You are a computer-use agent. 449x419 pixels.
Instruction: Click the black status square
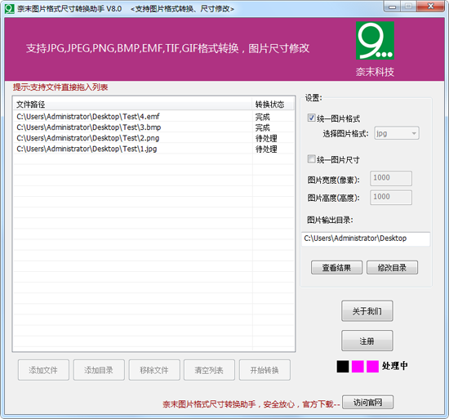pyautogui.click(x=343, y=366)
